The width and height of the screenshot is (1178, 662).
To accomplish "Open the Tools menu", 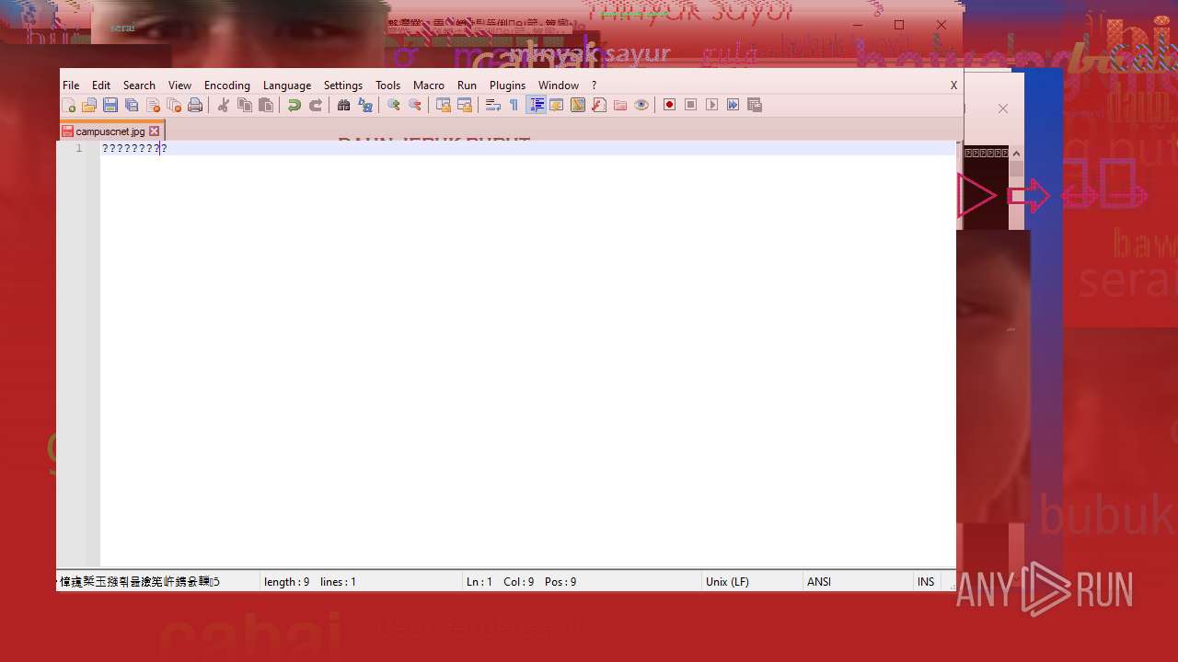I will 387,85.
